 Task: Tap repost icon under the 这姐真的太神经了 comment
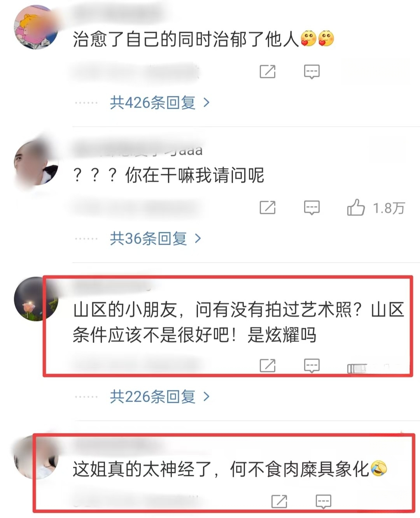279,501
